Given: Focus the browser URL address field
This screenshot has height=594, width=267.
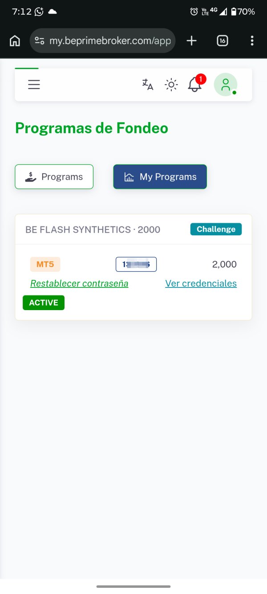Looking at the screenshot, I should tap(109, 41).
